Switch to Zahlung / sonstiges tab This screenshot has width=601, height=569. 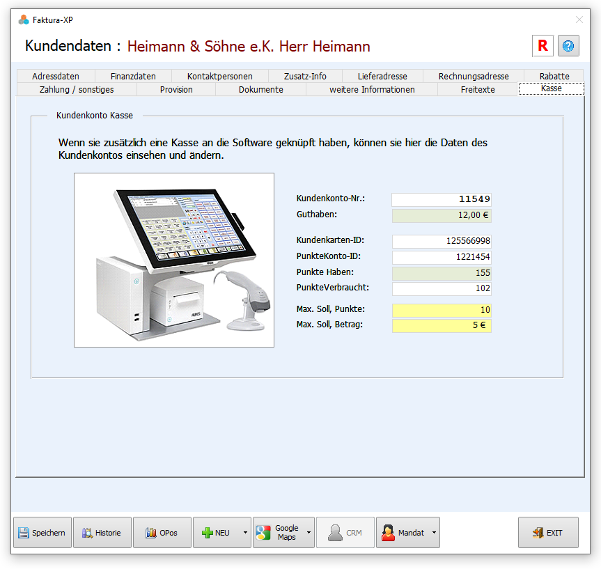point(77,89)
